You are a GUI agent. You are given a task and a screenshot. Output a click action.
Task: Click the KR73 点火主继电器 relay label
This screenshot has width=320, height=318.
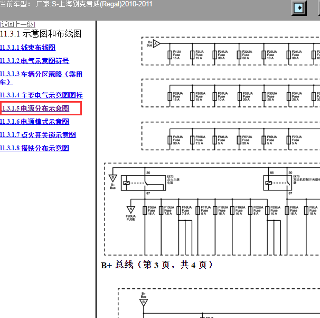(x=173, y=179)
